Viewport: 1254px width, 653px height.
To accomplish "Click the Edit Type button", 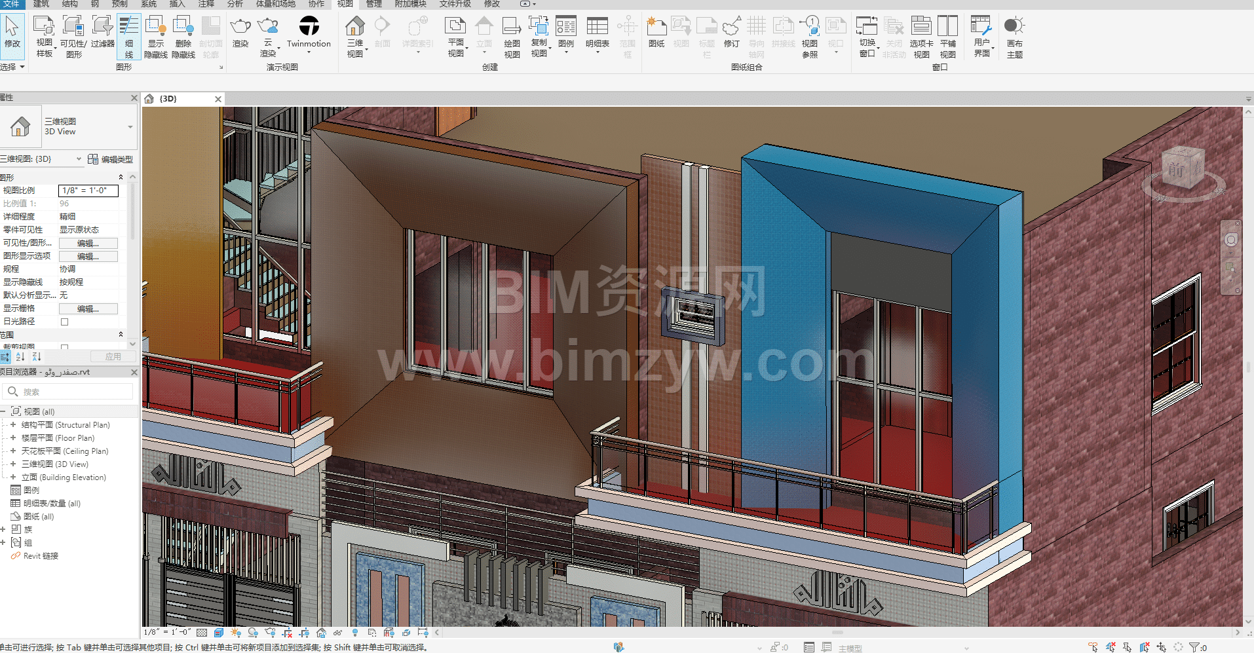I will tap(111, 159).
